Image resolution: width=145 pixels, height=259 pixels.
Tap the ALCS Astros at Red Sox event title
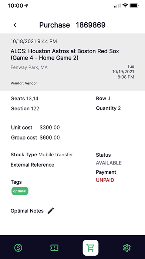pos(65,54)
